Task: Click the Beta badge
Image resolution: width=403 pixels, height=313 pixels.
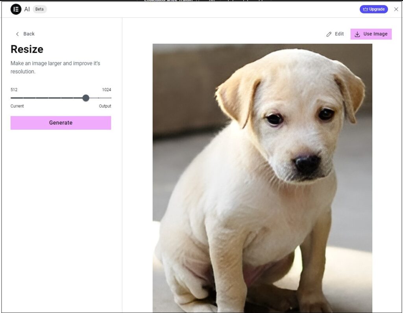Action: click(39, 9)
